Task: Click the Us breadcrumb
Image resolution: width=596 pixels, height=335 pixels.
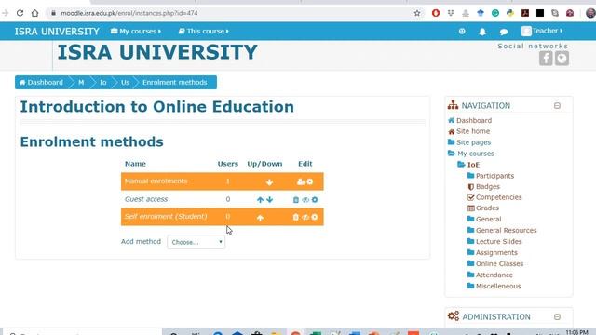Action: coord(125,83)
